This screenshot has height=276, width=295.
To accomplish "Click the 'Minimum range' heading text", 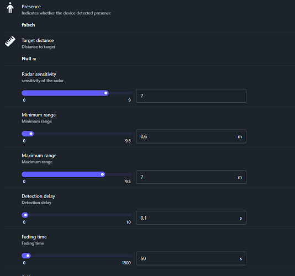I will (x=39, y=115).
